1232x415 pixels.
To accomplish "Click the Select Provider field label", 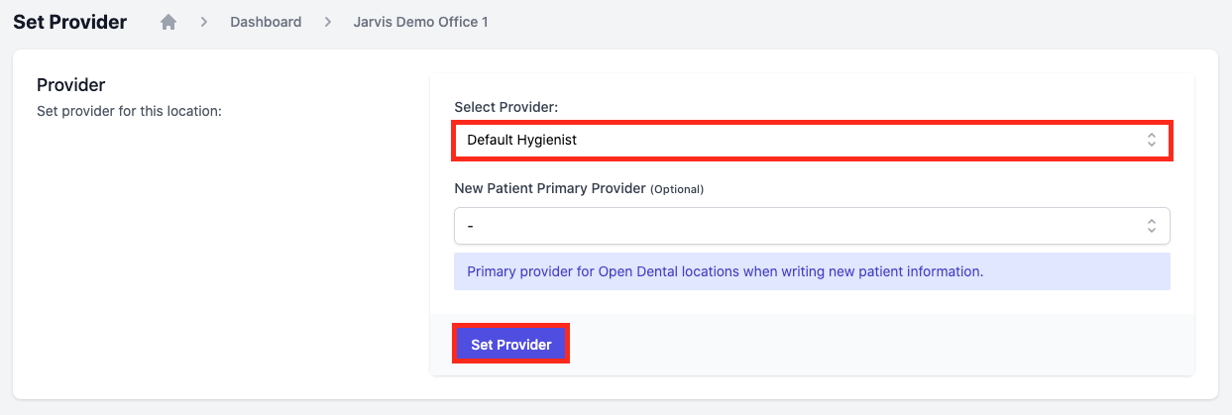I will 505,106.
